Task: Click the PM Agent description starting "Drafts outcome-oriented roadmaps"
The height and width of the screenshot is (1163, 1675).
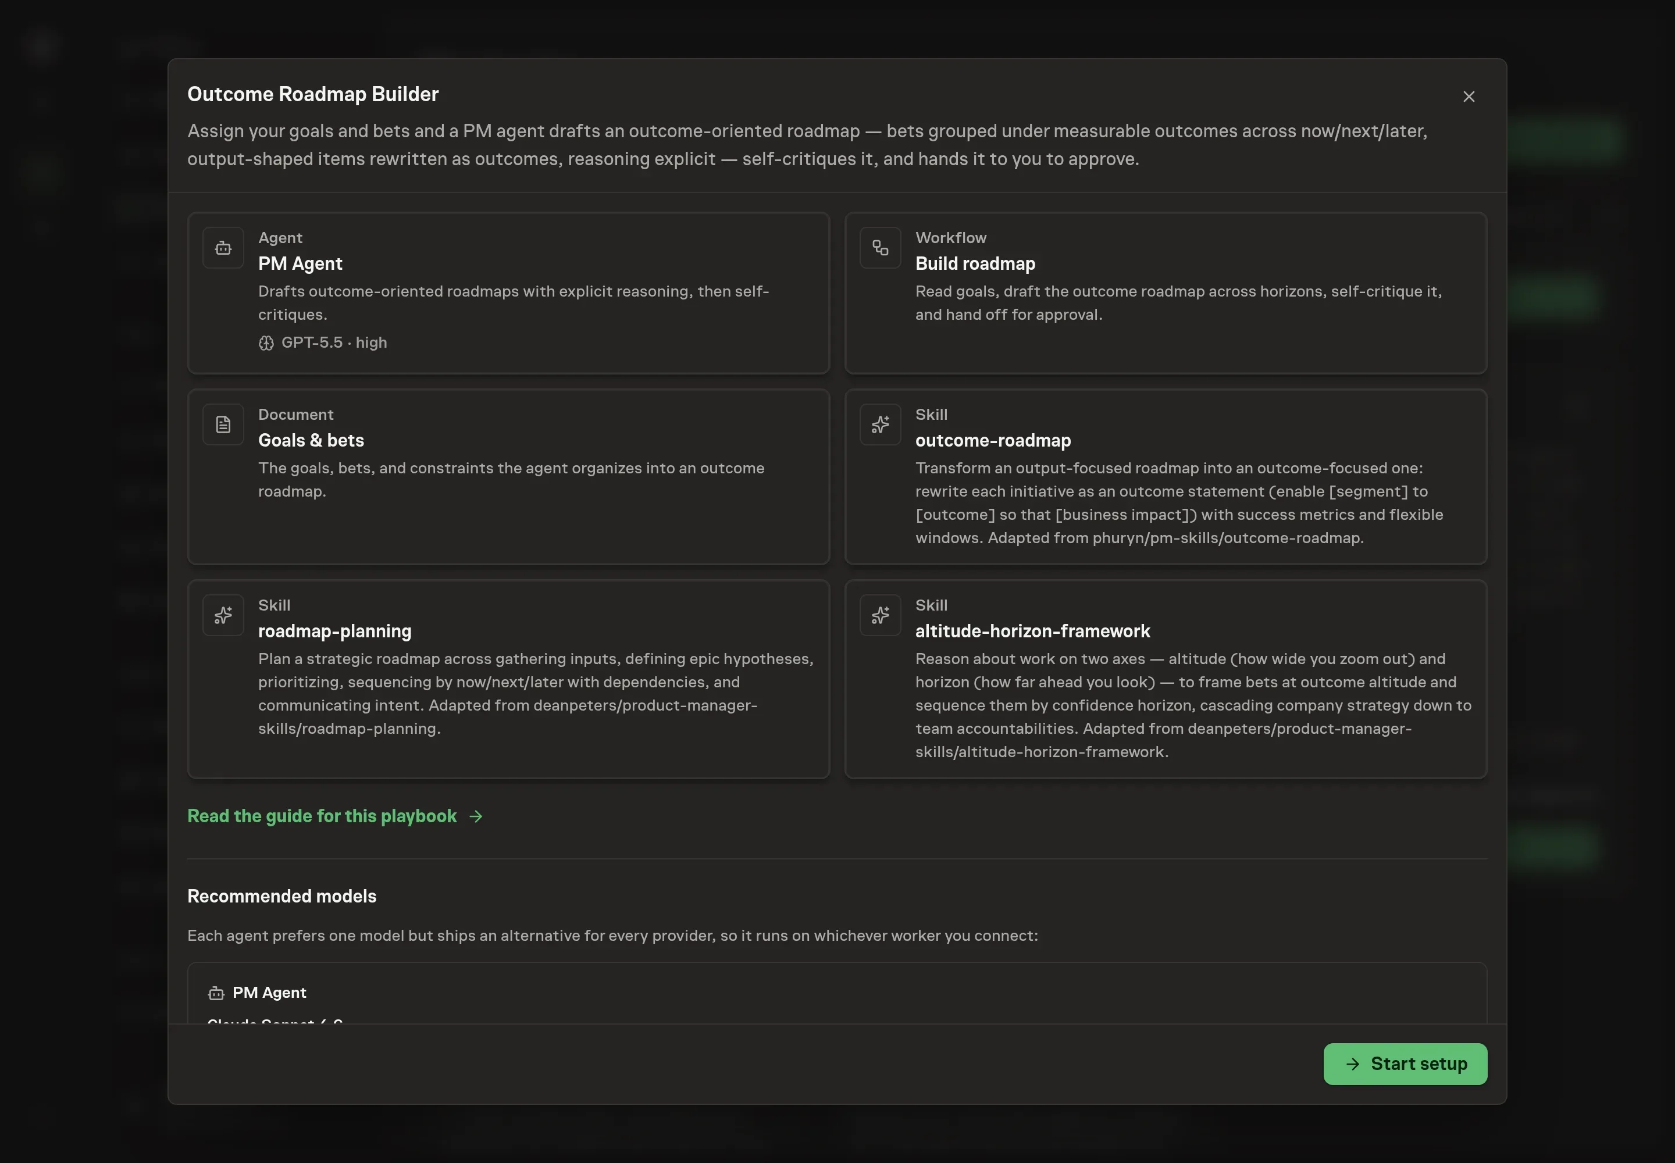Action: coord(514,303)
